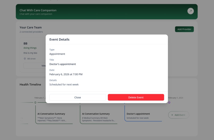Viewport: 214px width, 140px height.
Task: Click the Event Details dialog heading
Action: [x=59, y=40]
